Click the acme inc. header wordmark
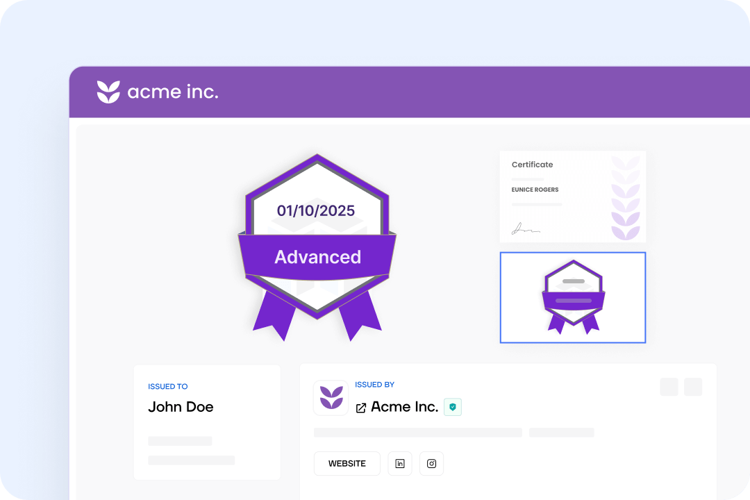Screen dimensions: 750x500 [x=173, y=92]
